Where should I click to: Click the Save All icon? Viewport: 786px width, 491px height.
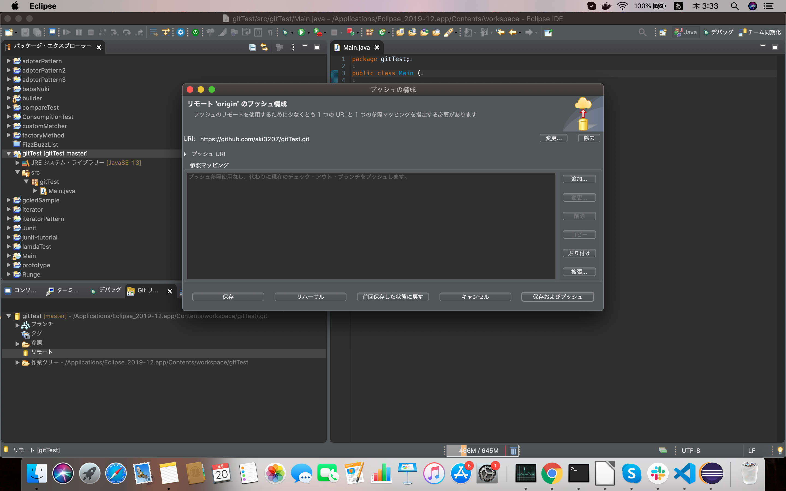[38, 32]
